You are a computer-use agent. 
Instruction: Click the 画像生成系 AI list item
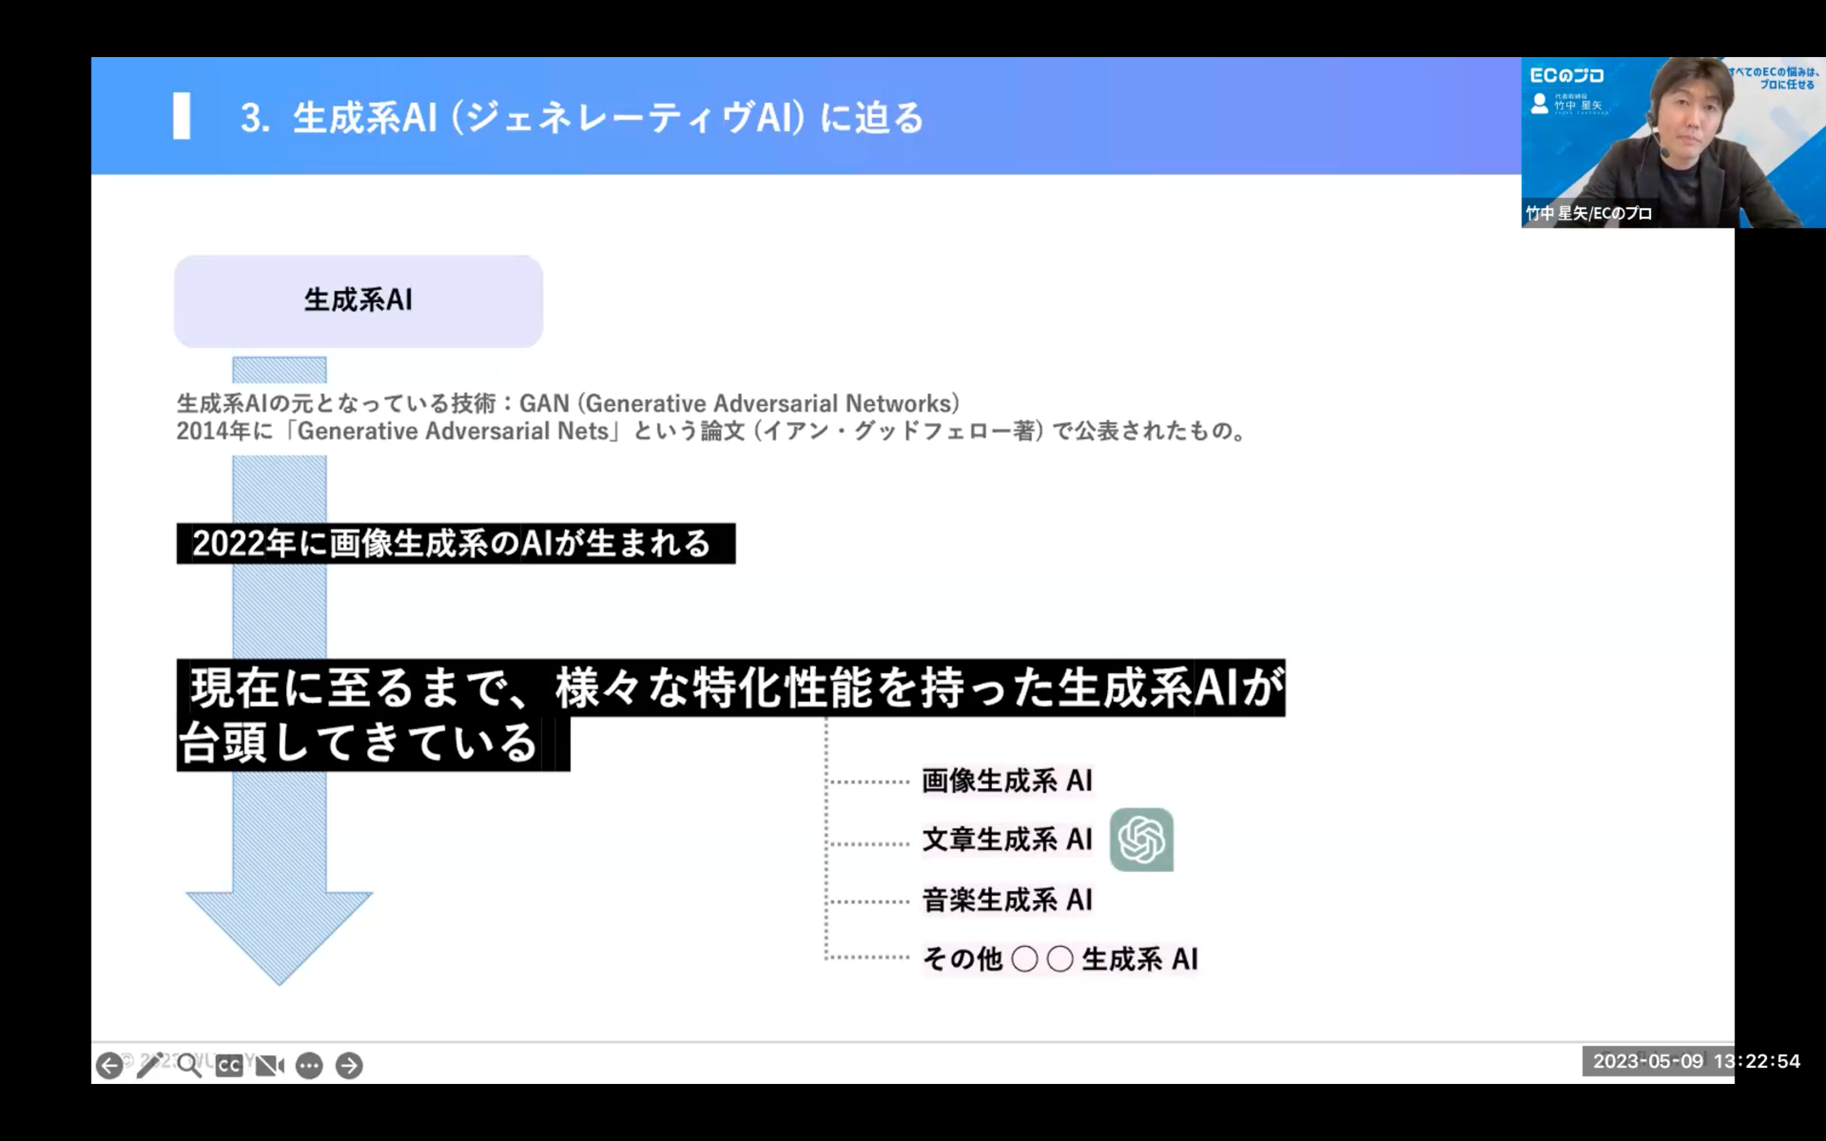[1007, 781]
